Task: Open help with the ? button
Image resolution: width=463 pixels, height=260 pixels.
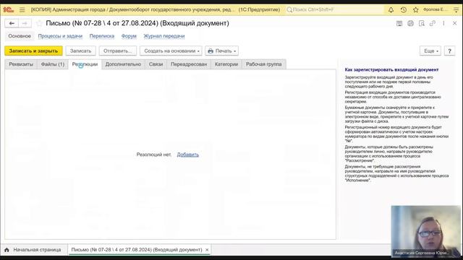Action: (449, 51)
